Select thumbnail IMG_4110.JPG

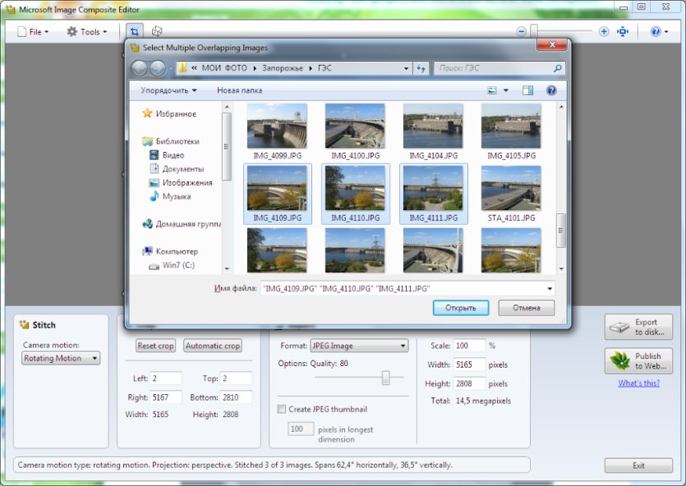[355, 194]
